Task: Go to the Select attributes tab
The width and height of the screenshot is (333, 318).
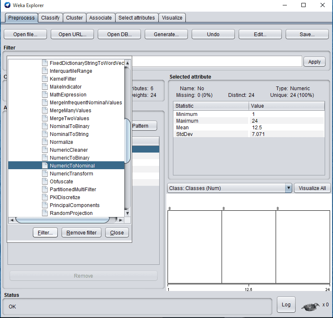Action: 136,17
